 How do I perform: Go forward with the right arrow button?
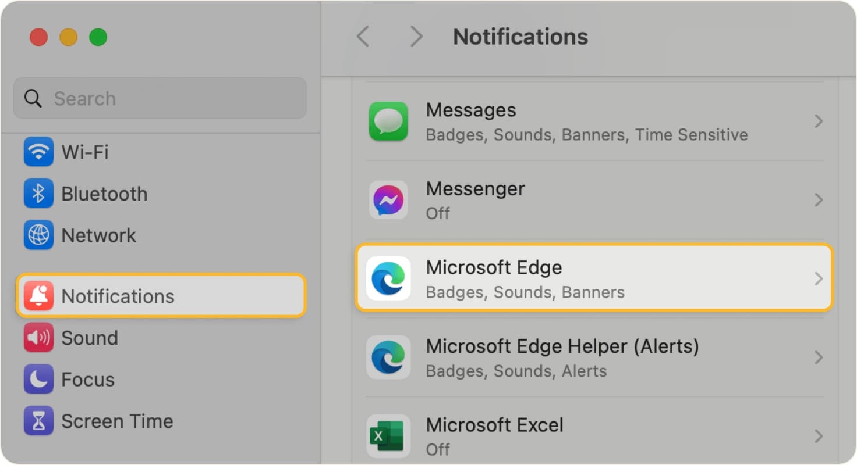click(416, 37)
